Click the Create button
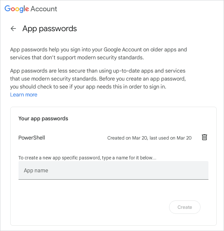The width and height of the screenshot is (224, 231). [x=185, y=207]
